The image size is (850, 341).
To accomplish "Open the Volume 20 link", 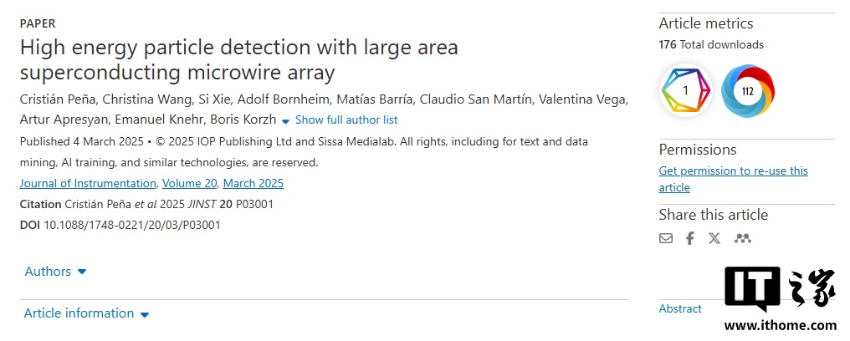I will pos(190,183).
